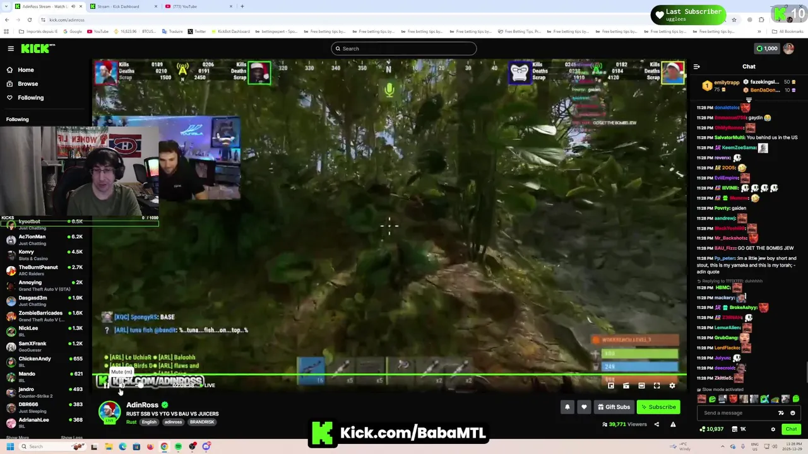Open the 1,000 Kicks balance
This screenshot has height=454, width=808.
click(x=767, y=49)
